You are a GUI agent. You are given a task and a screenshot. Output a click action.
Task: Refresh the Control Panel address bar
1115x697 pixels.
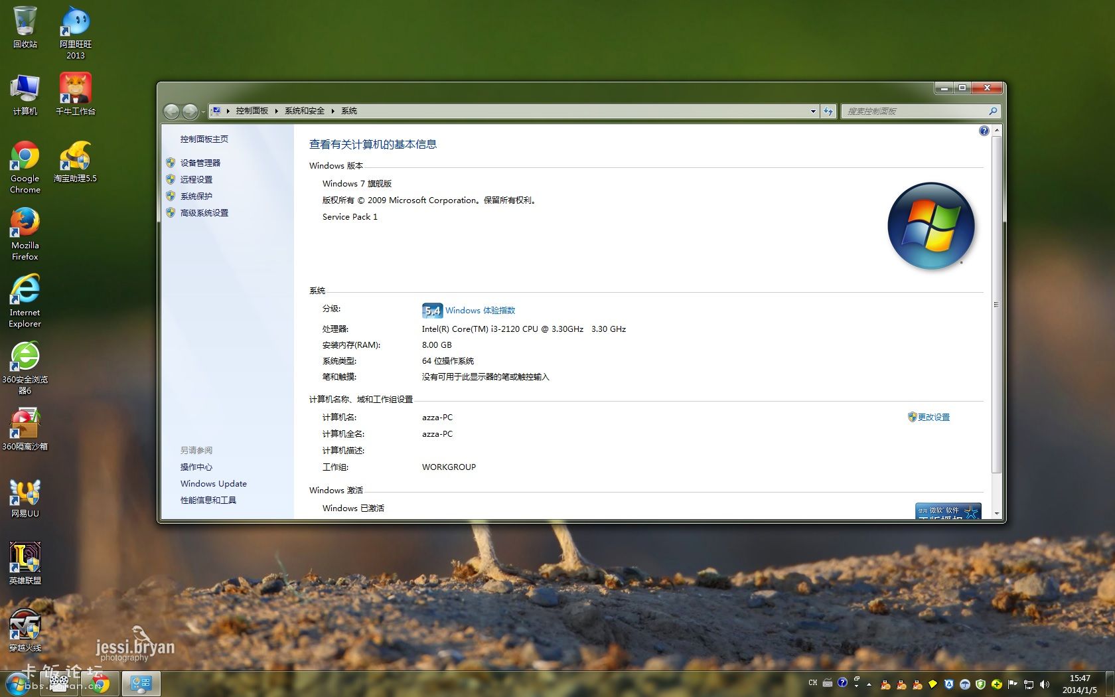click(828, 111)
